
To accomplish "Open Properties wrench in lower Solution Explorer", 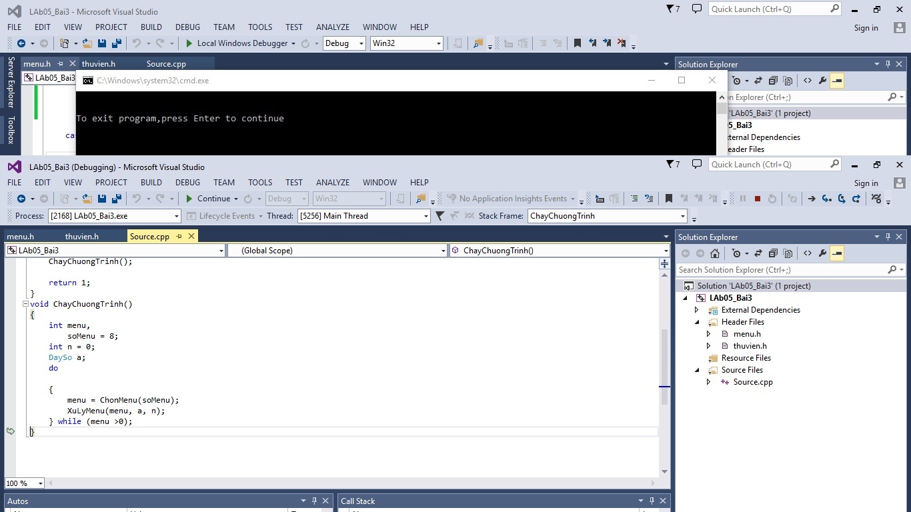I will [822, 253].
